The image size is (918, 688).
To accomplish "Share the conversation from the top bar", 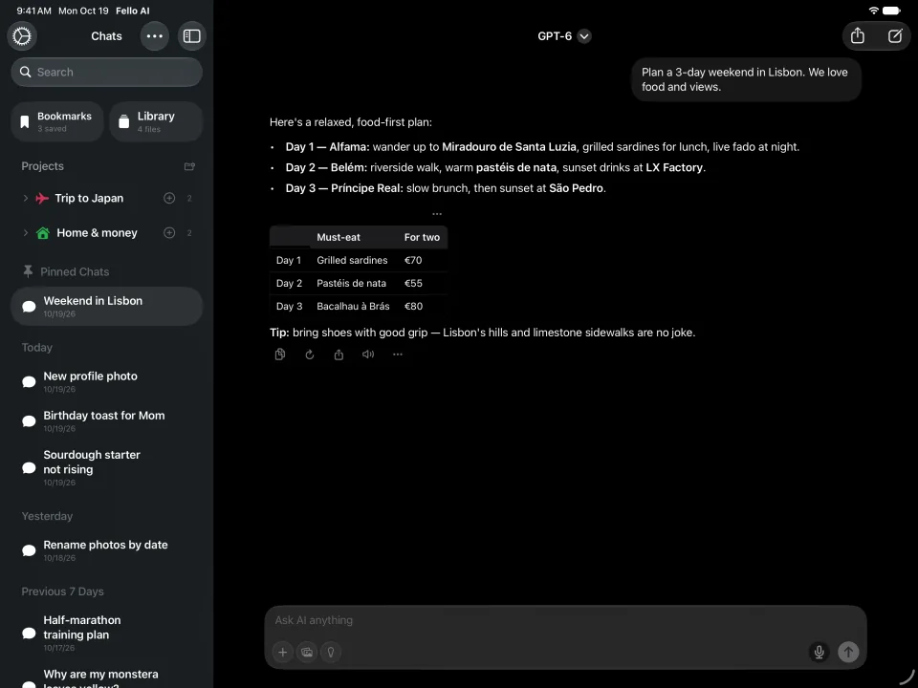I will coord(858,36).
